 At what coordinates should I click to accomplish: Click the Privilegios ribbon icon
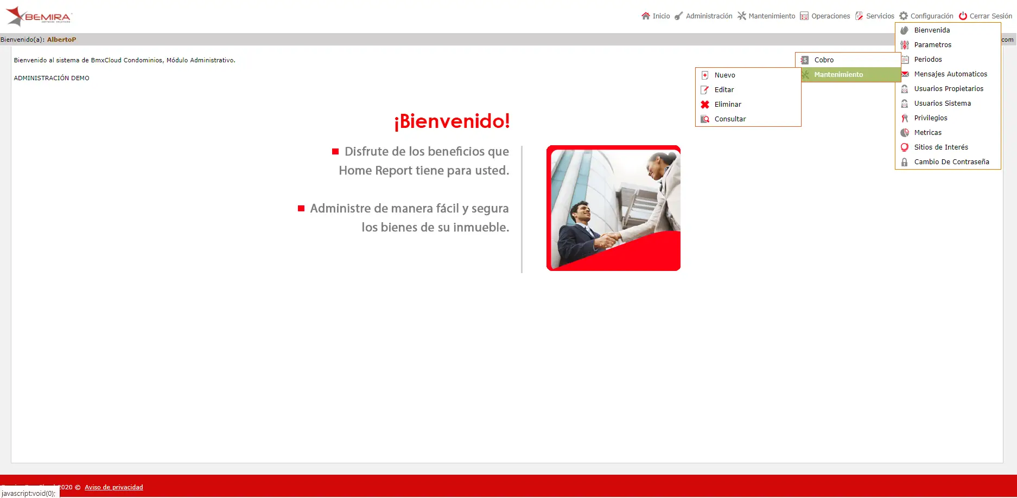[x=905, y=118]
